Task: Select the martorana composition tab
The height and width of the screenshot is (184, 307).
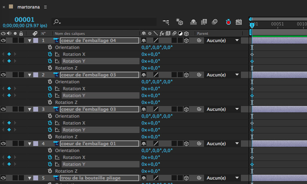Action: (x=28, y=7)
